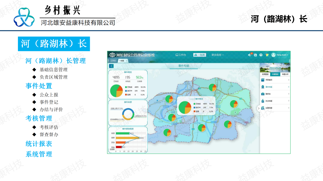The width and height of the screenshot is (323, 181).
Task: Click the scroll-tabs-left arrow in tab strip
Action: pos(108,61)
